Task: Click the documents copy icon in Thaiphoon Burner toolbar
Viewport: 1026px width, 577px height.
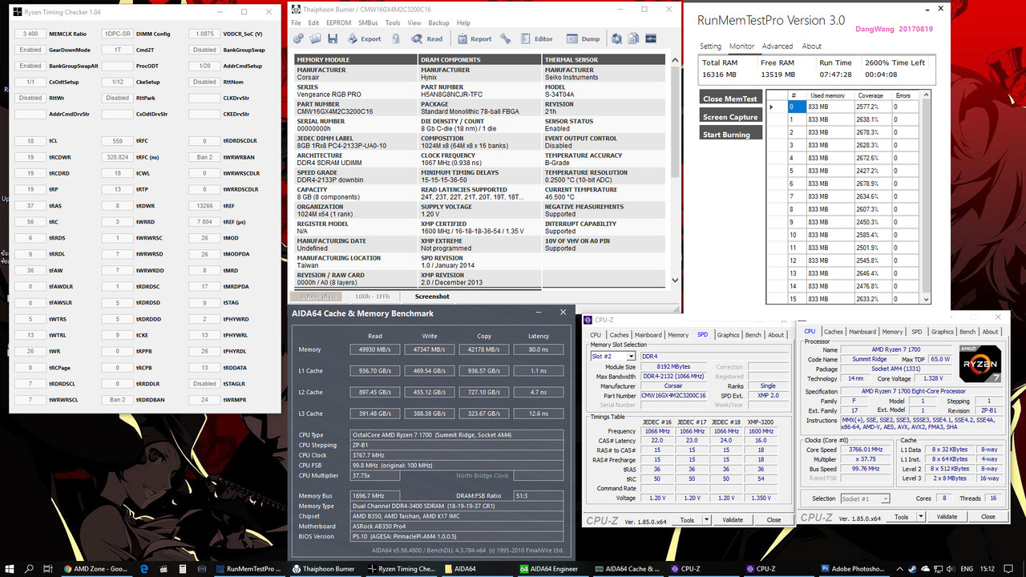Action: coord(633,38)
